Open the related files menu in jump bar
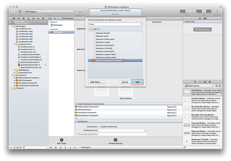This screenshot has width=231, height=161. click(50, 18)
